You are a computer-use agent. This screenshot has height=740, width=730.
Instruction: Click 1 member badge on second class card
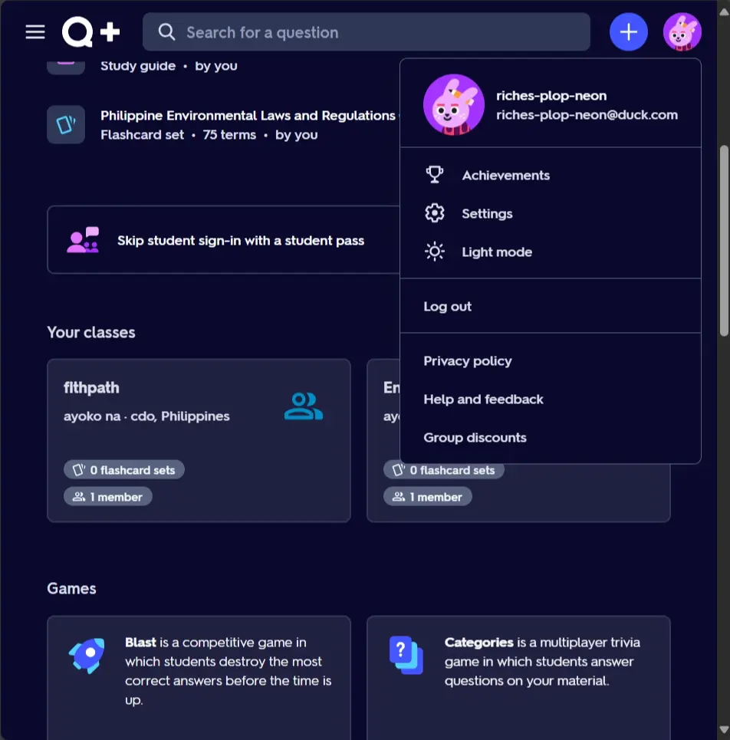(x=428, y=496)
